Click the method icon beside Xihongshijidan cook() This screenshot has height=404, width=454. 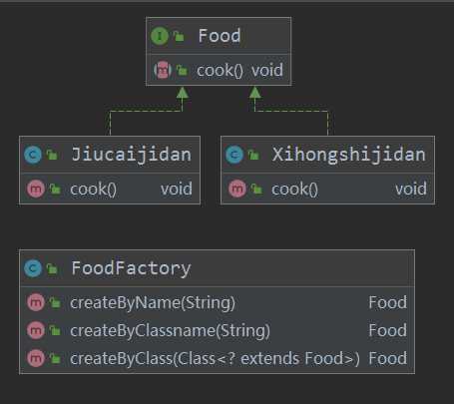pyautogui.click(x=237, y=189)
